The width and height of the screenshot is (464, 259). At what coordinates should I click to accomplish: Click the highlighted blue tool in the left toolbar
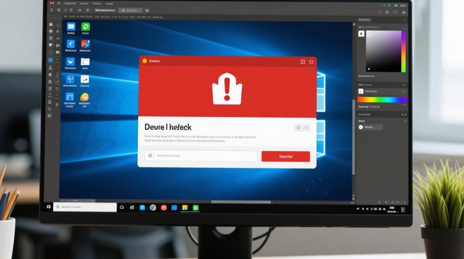(x=50, y=60)
